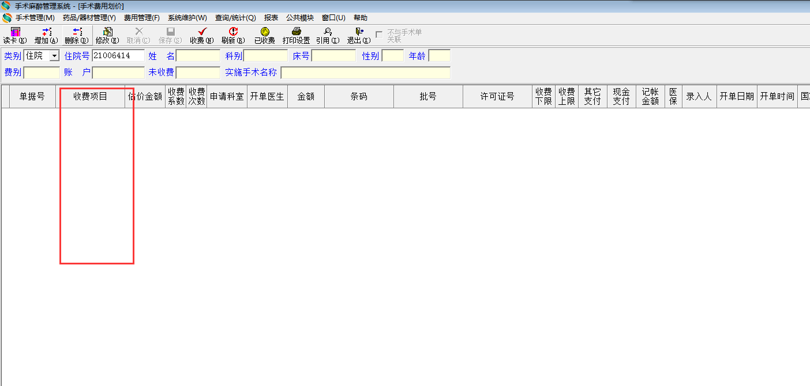810x386 pixels.
Task: Click the 未收费 input field
Action: 198,73
